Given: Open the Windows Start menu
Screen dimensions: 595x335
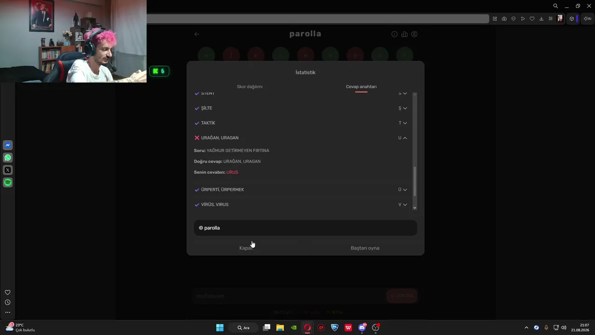Looking at the screenshot, I should (x=220, y=328).
